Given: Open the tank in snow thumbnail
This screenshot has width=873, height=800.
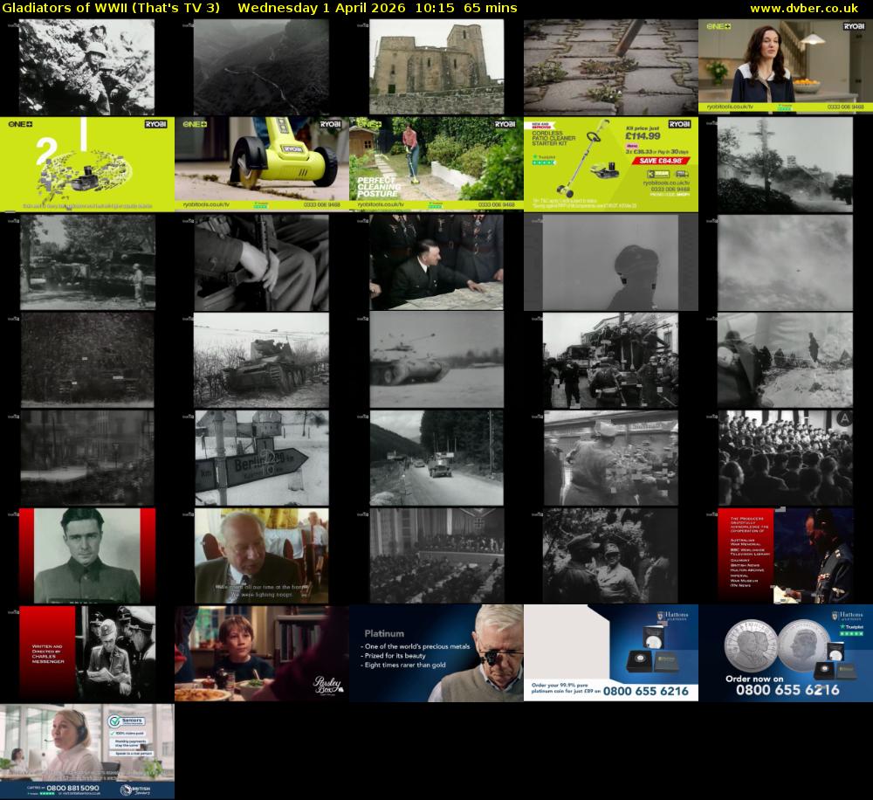Looking at the screenshot, I should [x=261, y=360].
